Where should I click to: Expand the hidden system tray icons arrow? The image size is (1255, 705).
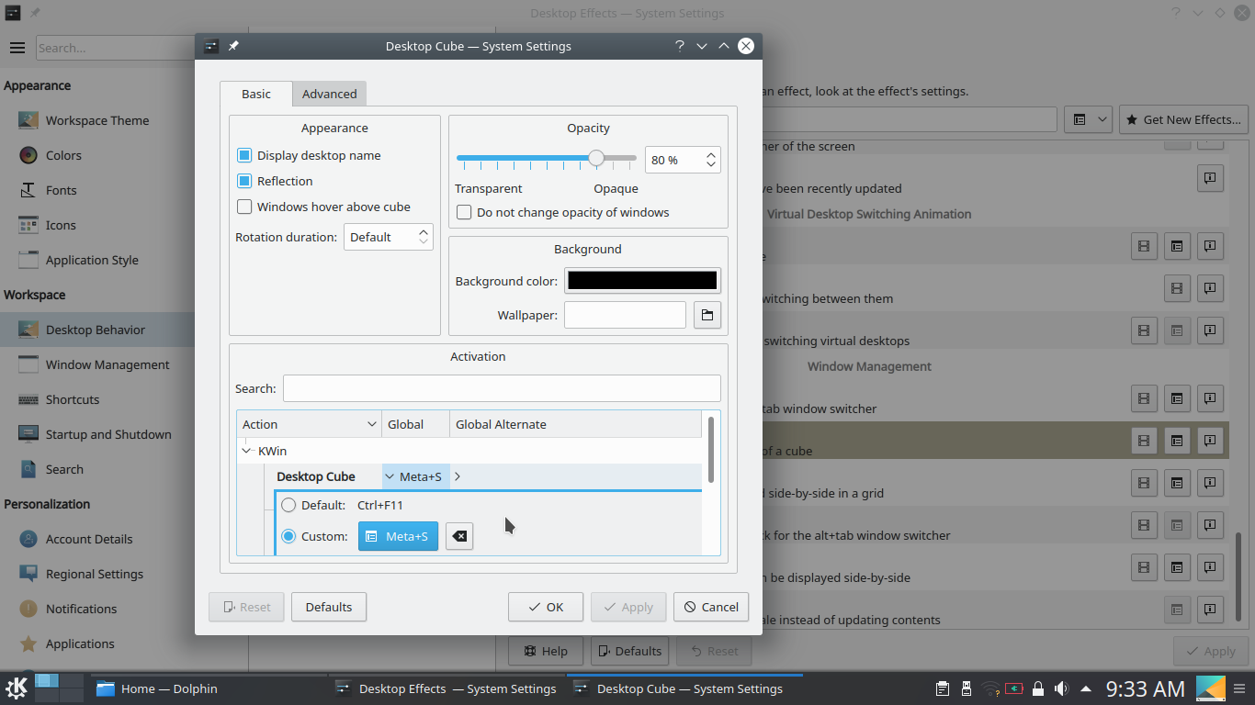pyautogui.click(x=1086, y=688)
